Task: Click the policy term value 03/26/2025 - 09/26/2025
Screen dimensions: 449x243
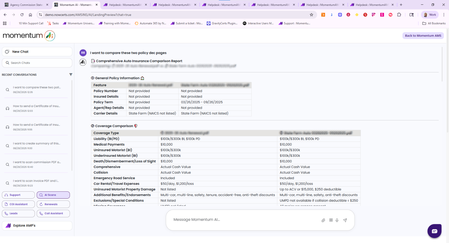Action: tap(202, 102)
